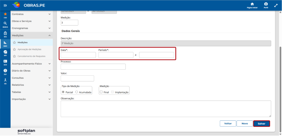Screen dimensions: 282x136
Task: Click the Dados Gerais heading
Action: click(x=71, y=31)
